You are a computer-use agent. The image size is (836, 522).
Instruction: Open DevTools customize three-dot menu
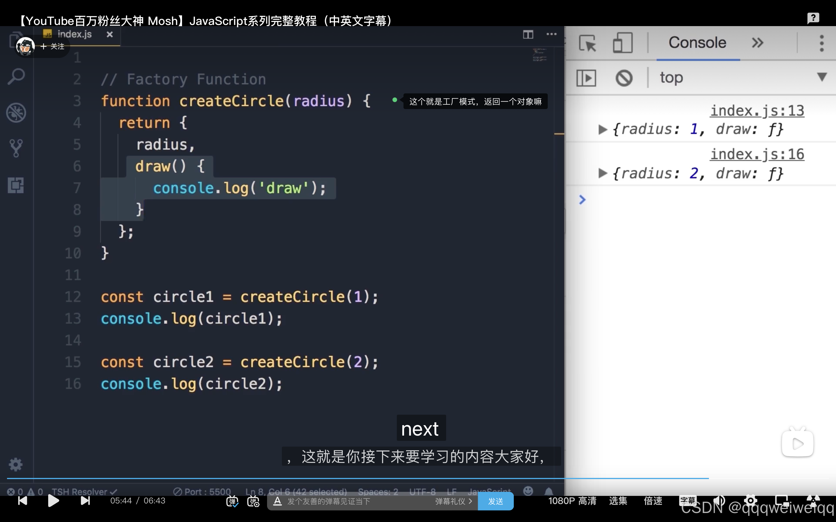(x=821, y=43)
